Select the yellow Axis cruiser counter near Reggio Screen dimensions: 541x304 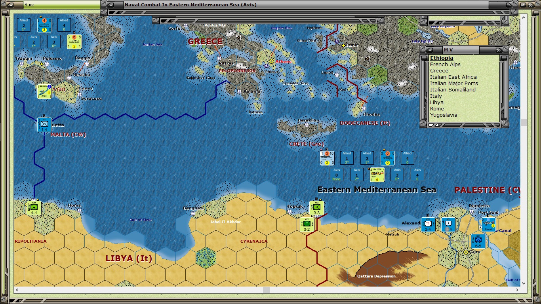point(74,42)
